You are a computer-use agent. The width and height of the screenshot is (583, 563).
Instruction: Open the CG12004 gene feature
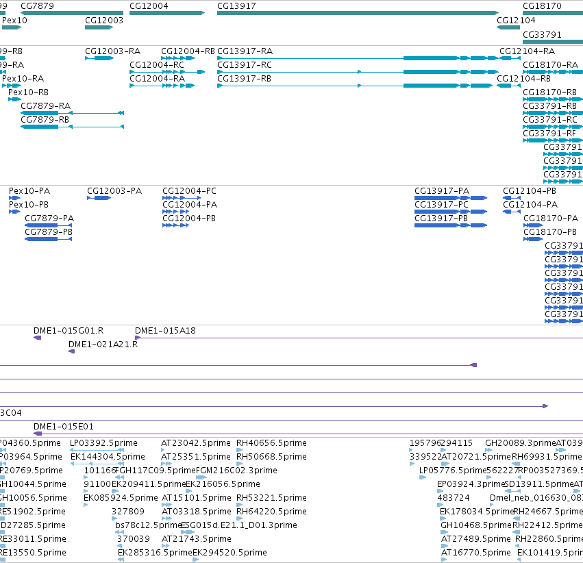(167, 13)
